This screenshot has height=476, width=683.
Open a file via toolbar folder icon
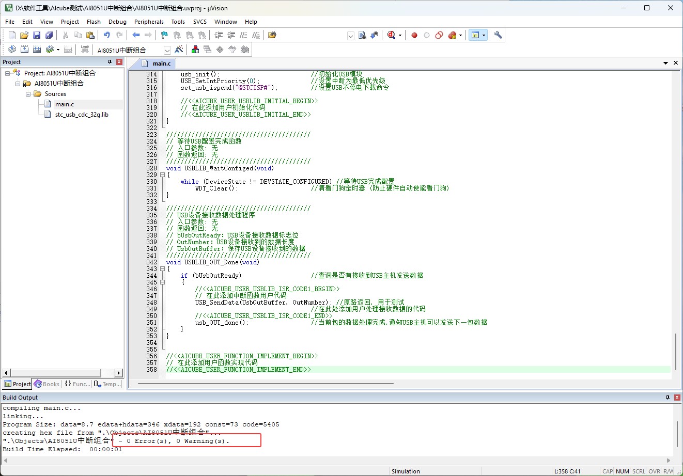[x=24, y=35]
